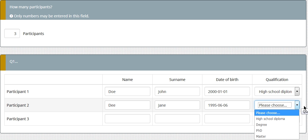Click Participant 2 qualification dropdown arrow
308x140 pixels.
click(297, 105)
